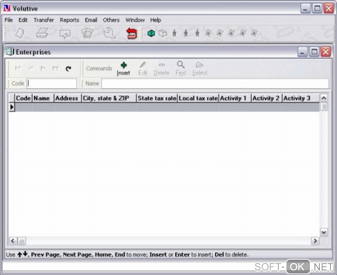
Task: Click horizontal scrollbar left arrow
Action: [x=13, y=241]
